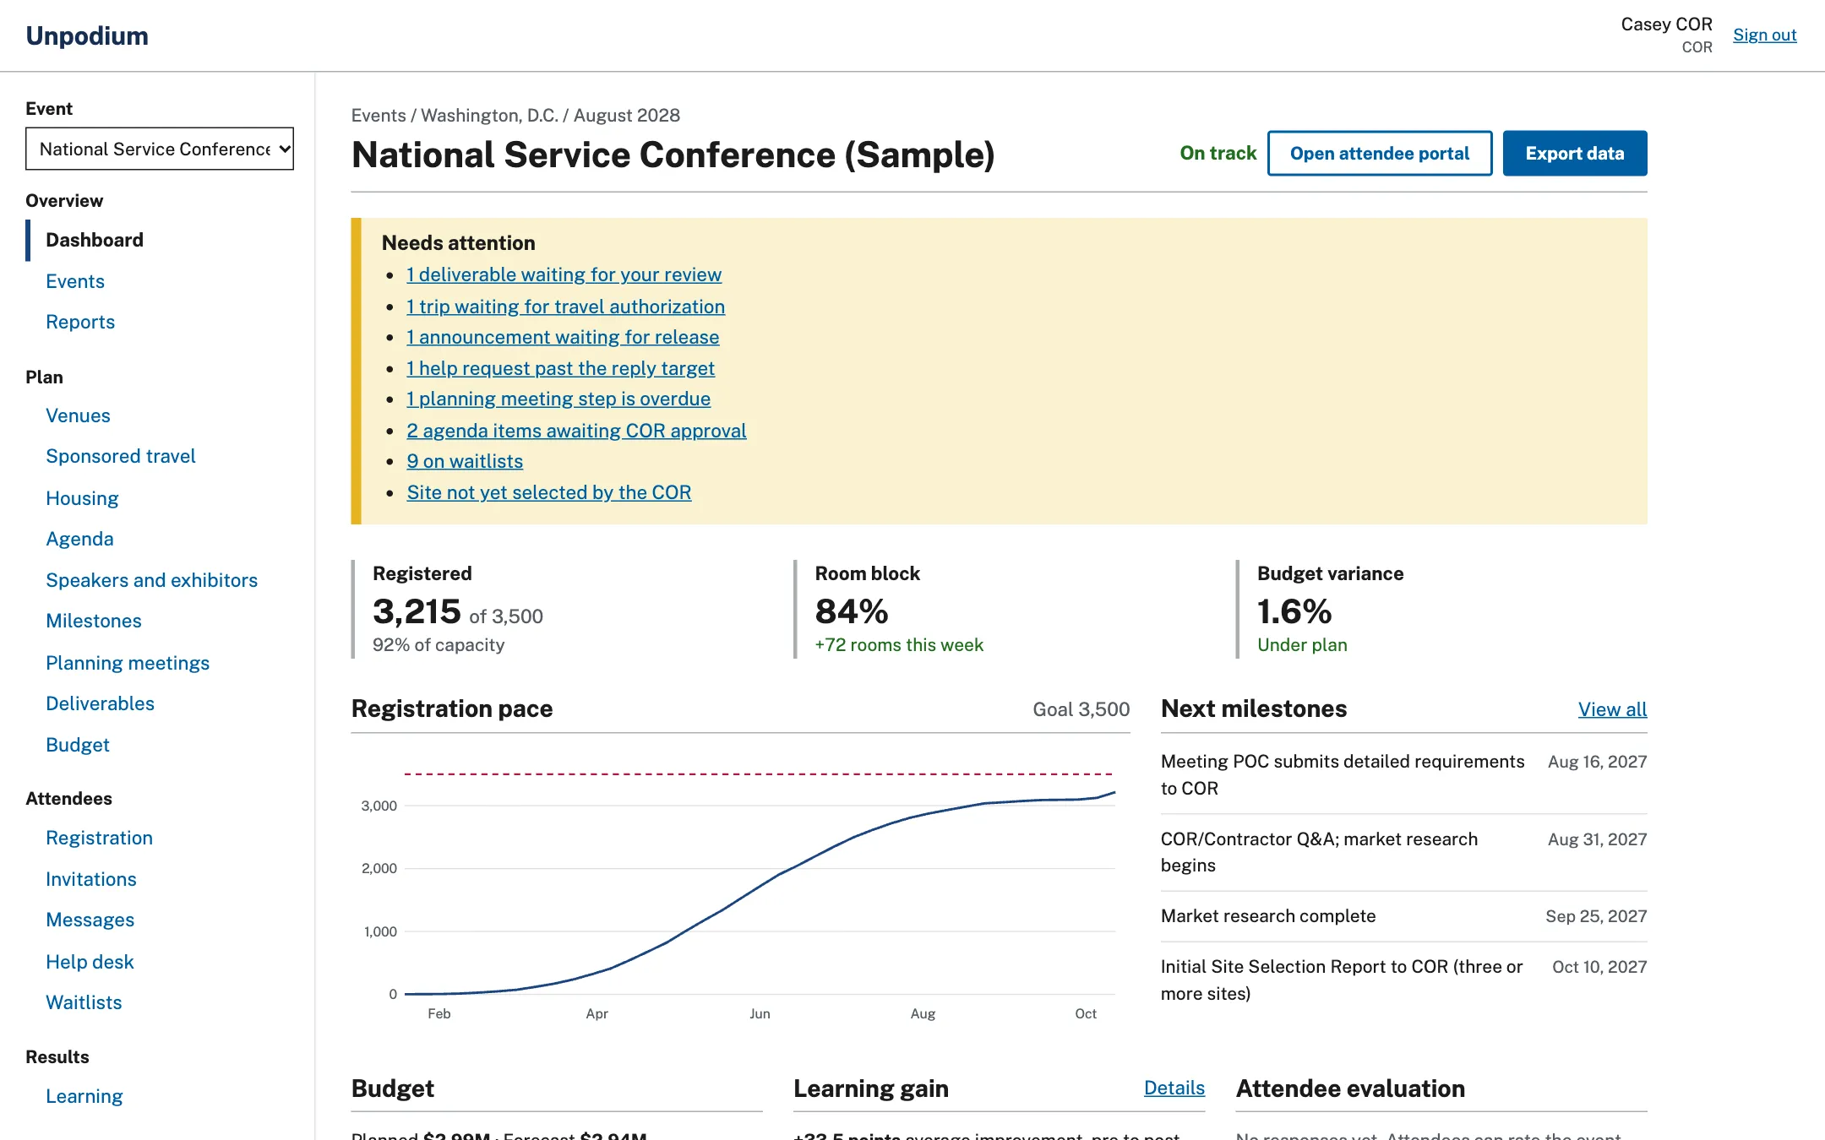Open '1 announcement waiting for release'
The width and height of the screenshot is (1825, 1140).
point(563,337)
